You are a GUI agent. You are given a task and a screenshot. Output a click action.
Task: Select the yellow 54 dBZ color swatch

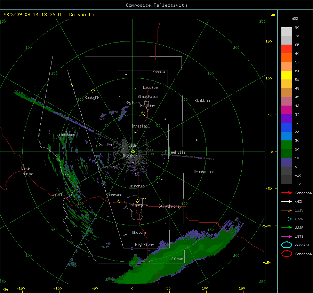click(287, 75)
